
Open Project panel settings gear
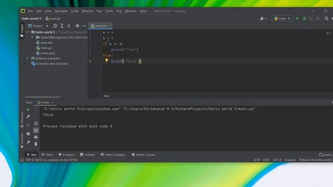[x=78, y=26]
